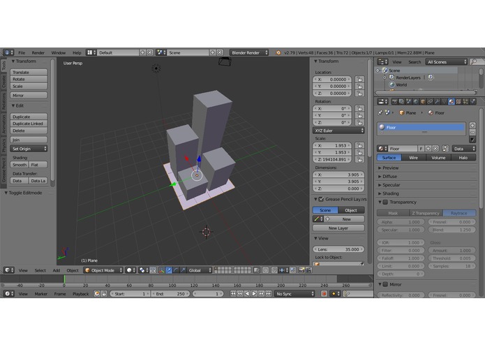485x345 pixels.
Task: Unlink Floor material with X button
Action: point(435,149)
